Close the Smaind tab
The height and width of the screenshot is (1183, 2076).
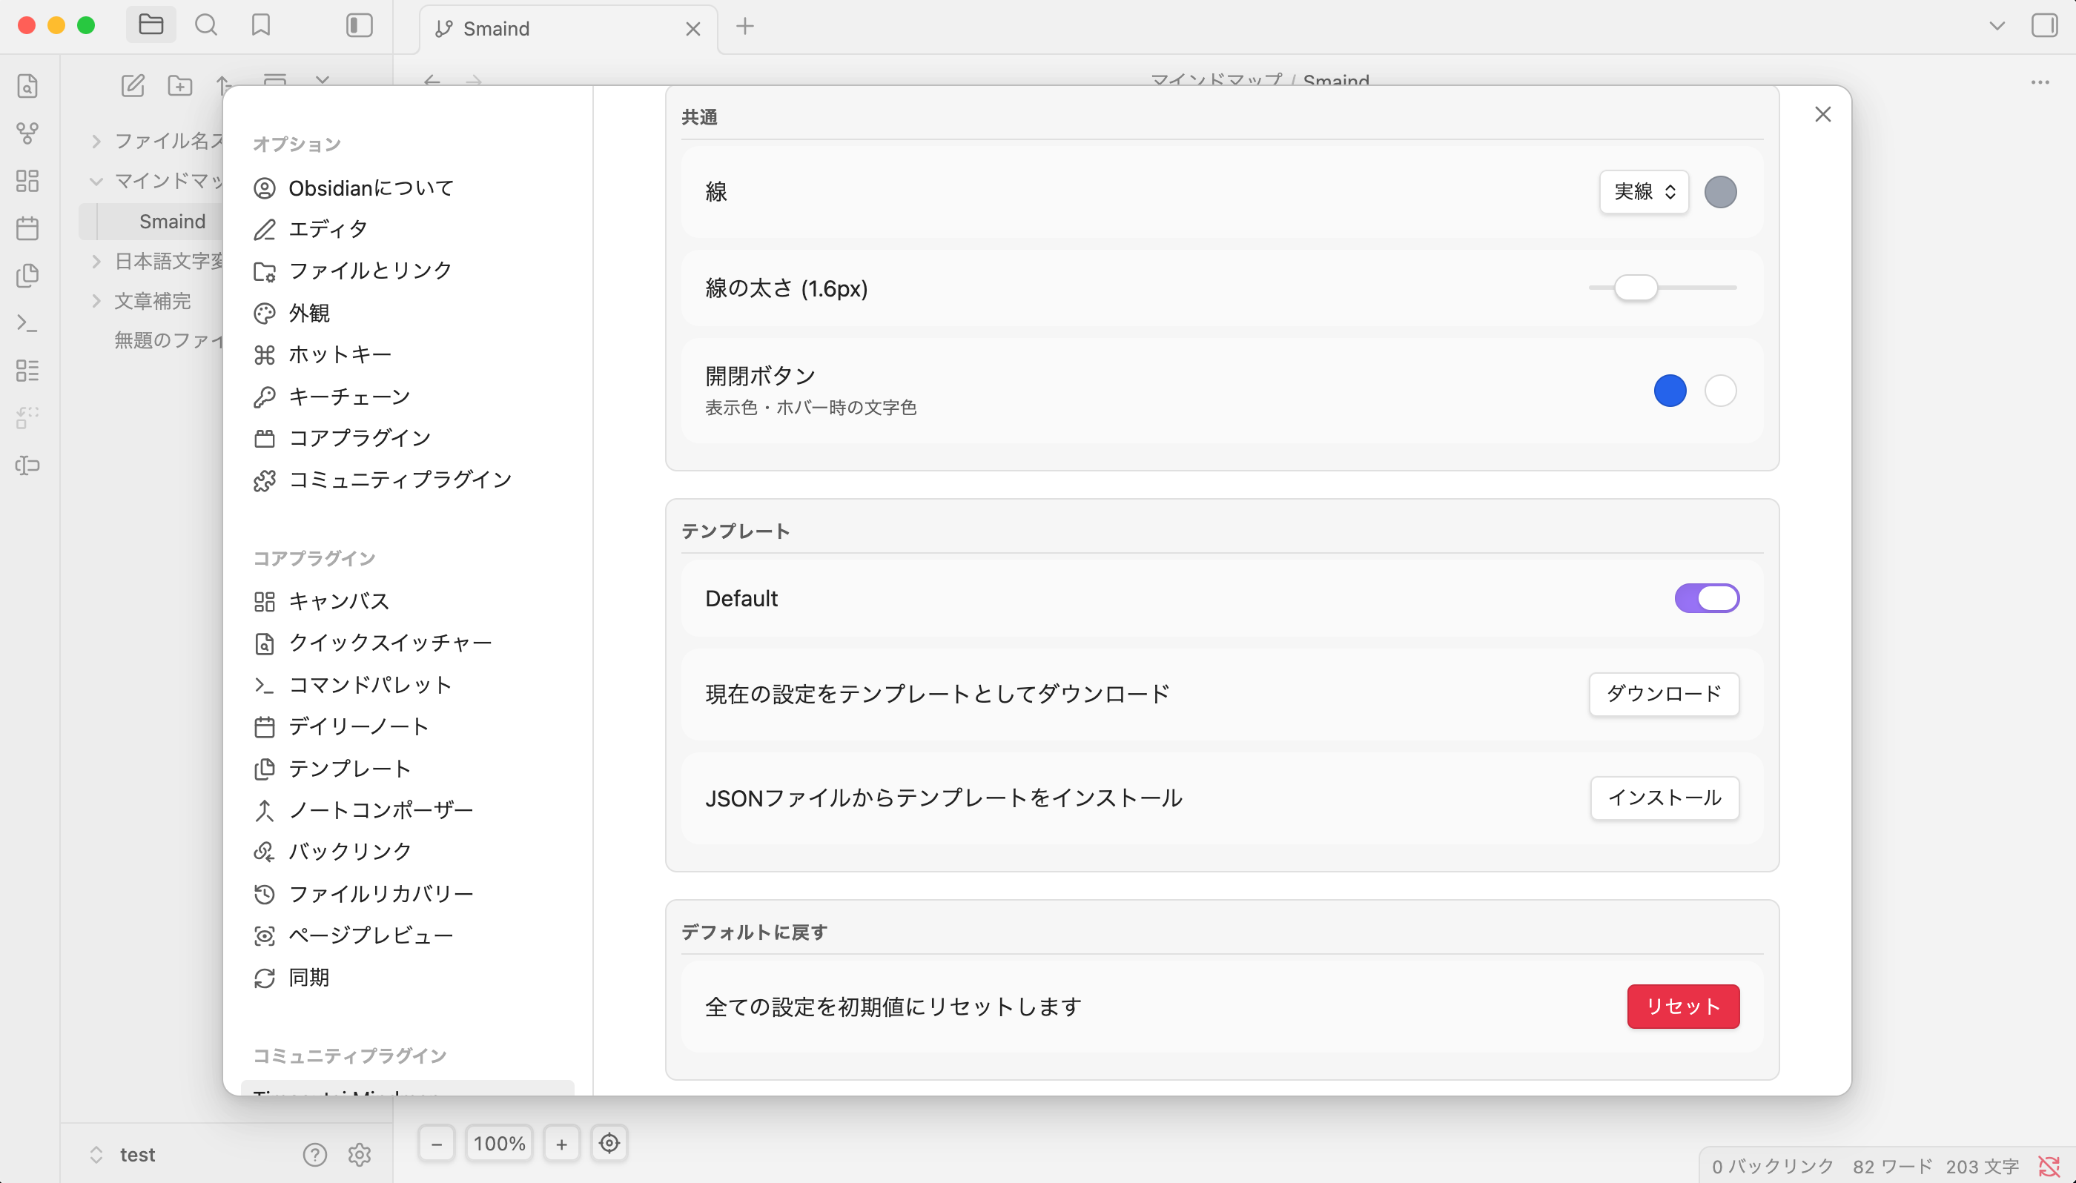pos(692,29)
